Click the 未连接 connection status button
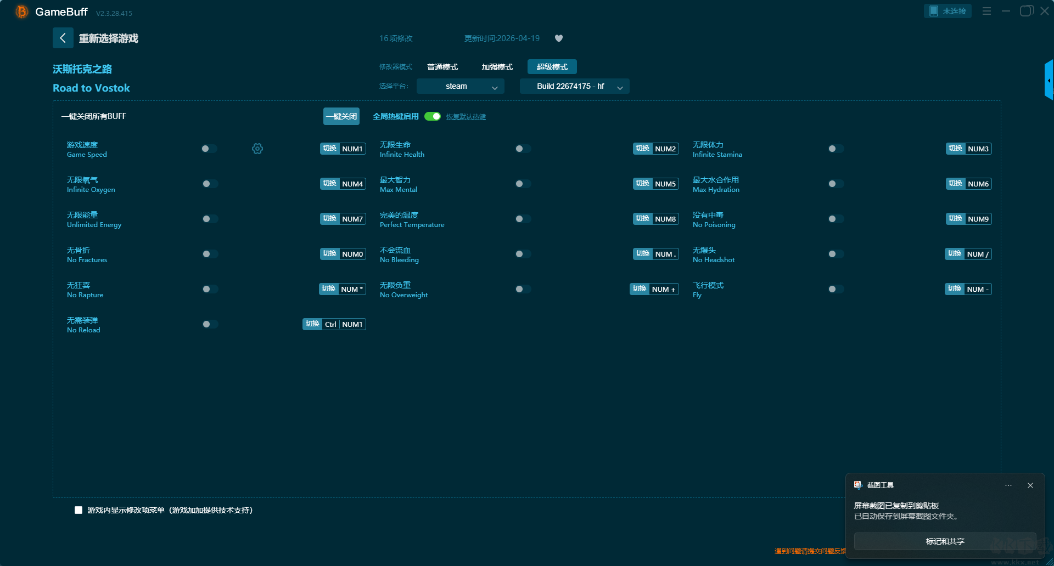Image resolution: width=1054 pixels, height=566 pixels. coord(948,11)
